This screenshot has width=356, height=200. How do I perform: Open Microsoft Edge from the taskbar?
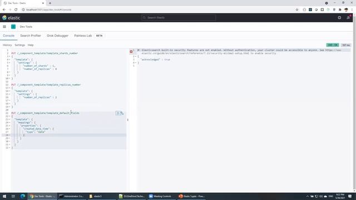(x=22, y=196)
